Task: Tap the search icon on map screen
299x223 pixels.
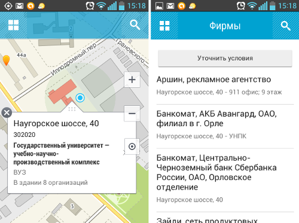Action: click(x=135, y=25)
